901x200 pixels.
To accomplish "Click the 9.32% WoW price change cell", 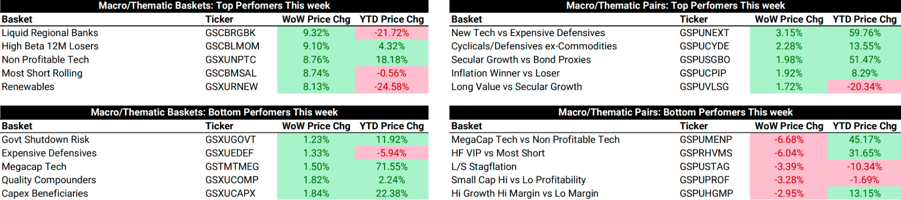I will [x=316, y=33].
